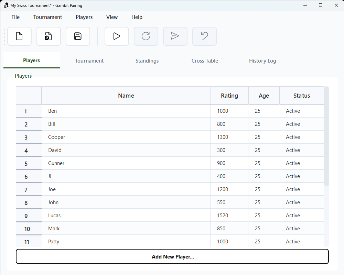Click the Active status for Patty
Viewport: 344px width, 275px height.
(293, 241)
